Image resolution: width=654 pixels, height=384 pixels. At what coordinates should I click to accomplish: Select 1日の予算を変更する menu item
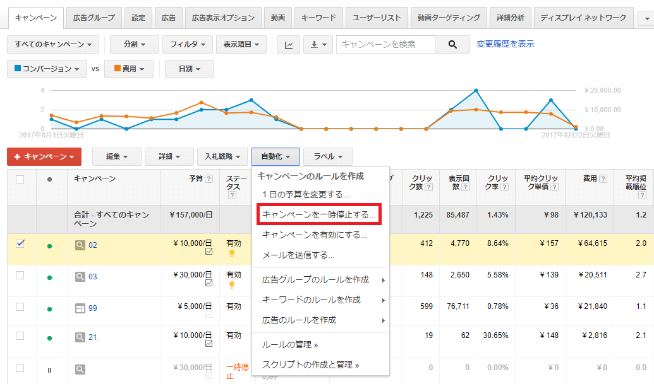click(x=305, y=195)
